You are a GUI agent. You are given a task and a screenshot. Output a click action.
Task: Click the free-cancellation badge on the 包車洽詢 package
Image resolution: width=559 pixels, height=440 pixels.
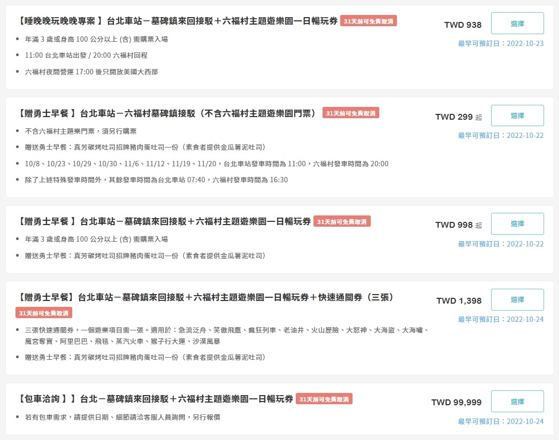[x=324, y=399]
